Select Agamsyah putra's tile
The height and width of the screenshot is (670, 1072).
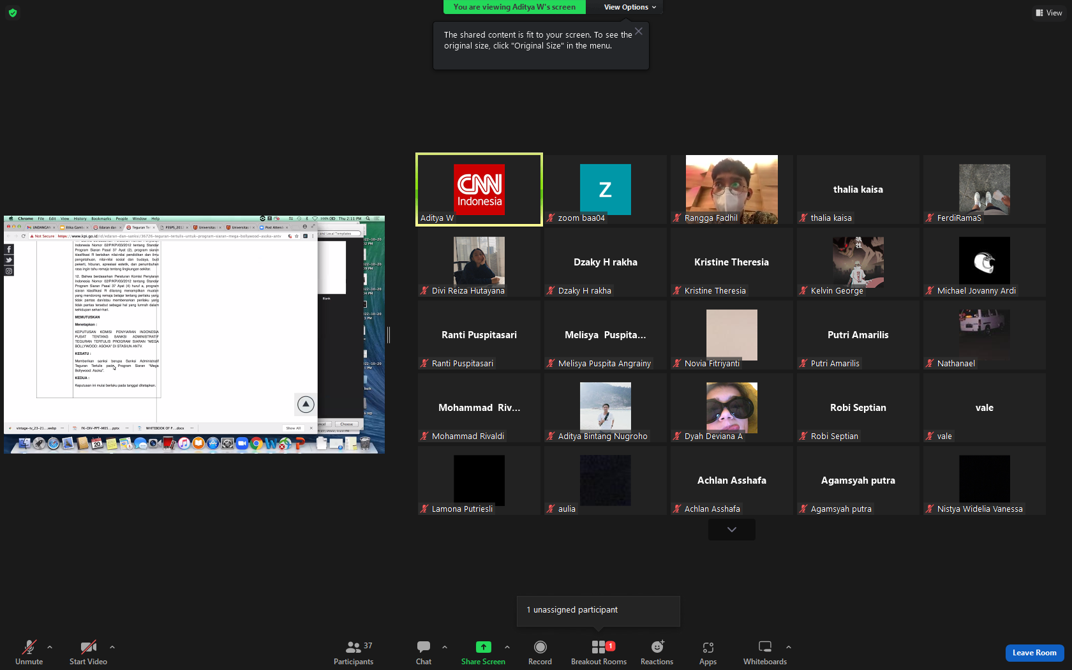[x=858, y=480]
